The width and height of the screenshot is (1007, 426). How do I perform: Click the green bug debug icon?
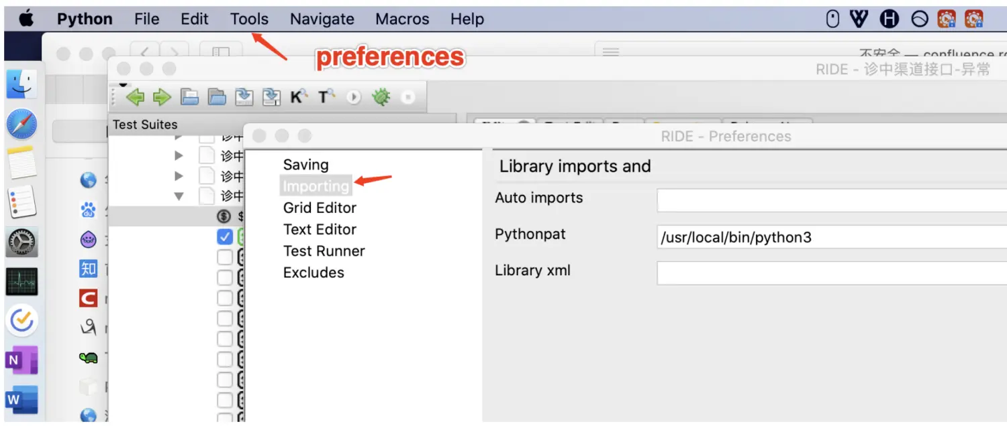(x=381, y=98)
